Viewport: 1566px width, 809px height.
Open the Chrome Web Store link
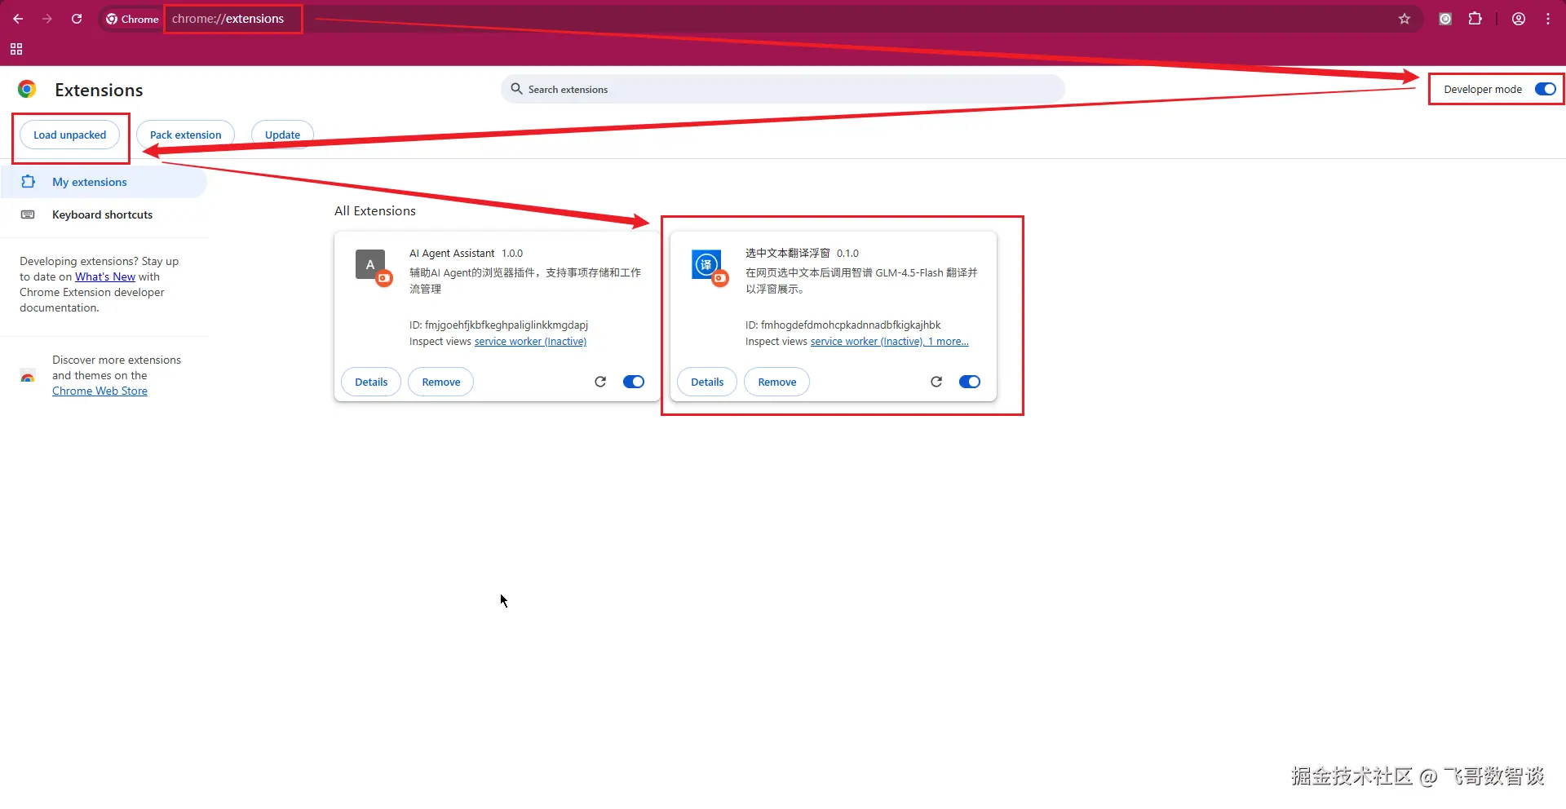(x=100, y=391)
